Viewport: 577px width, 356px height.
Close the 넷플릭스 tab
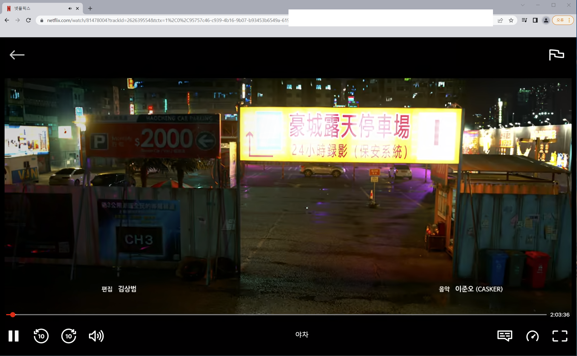[x=77, y=8]
